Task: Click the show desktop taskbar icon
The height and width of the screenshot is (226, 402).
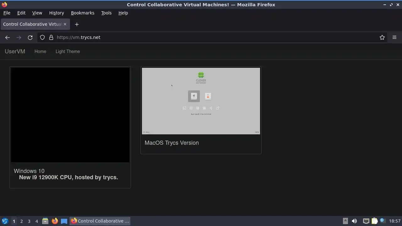Action: pyautogui.click(x=64, y=221)
